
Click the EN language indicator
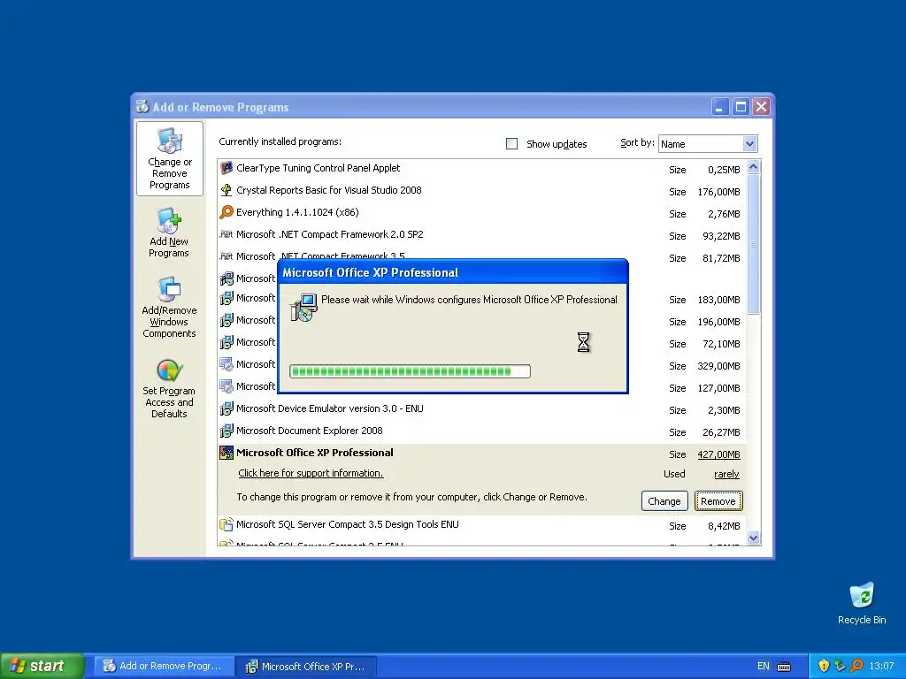764,667
